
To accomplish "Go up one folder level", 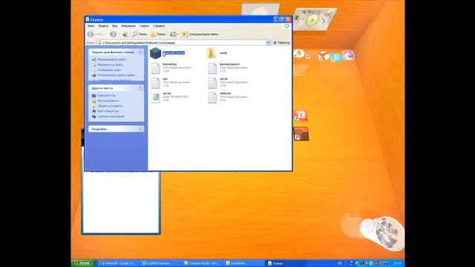I will 125,34.
